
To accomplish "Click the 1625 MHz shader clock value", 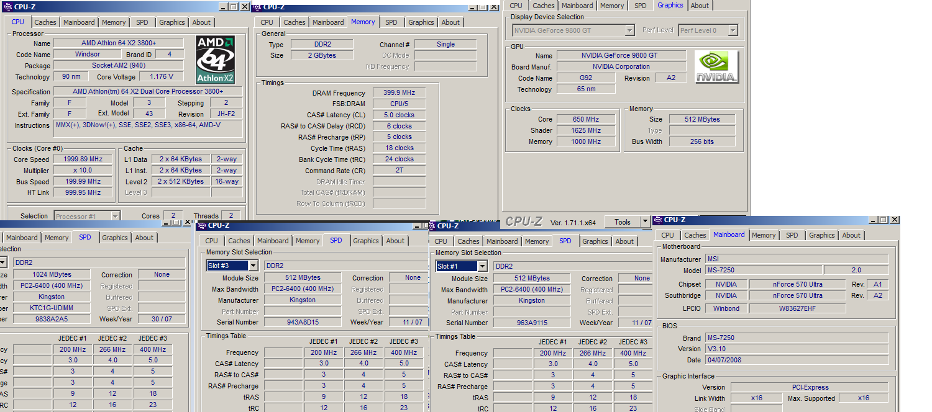I will point(586,131).
